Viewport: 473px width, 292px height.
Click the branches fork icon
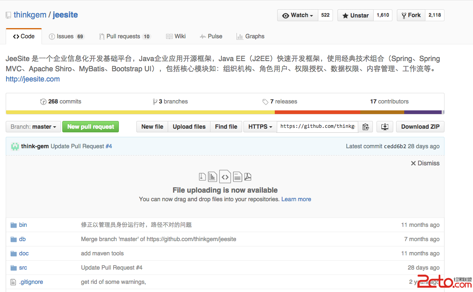155,102
